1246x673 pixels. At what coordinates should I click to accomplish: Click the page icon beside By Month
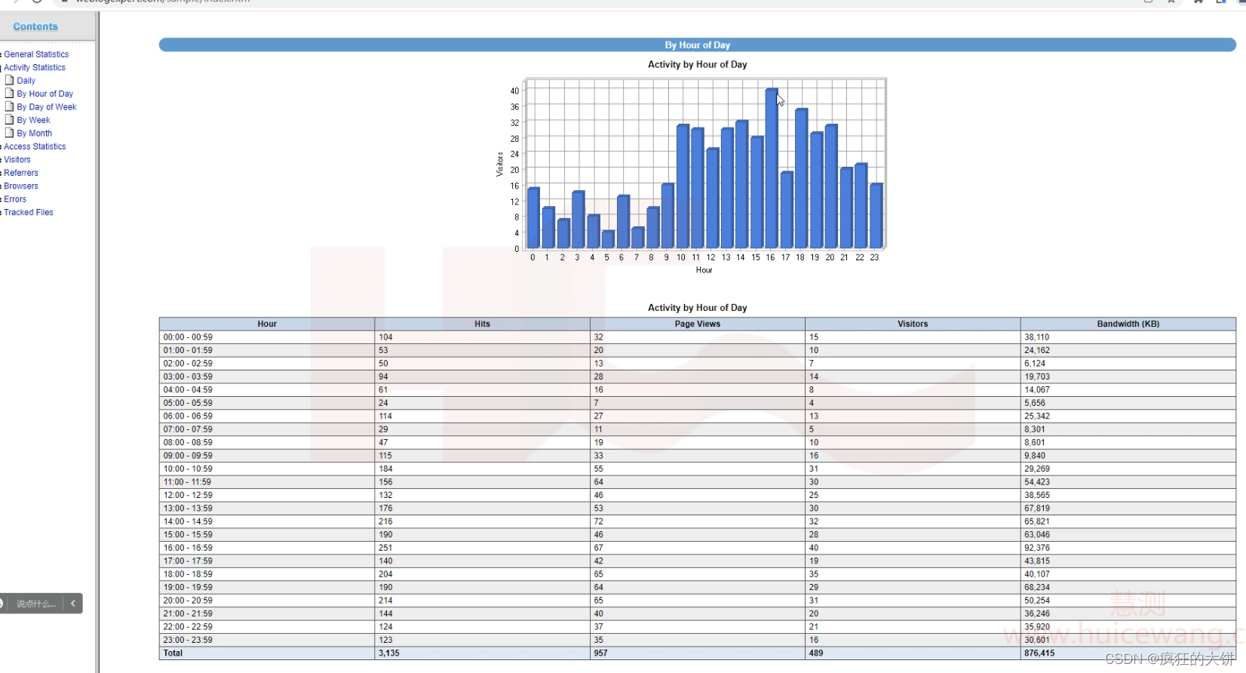pyautogui.click(x=10, y=133)
